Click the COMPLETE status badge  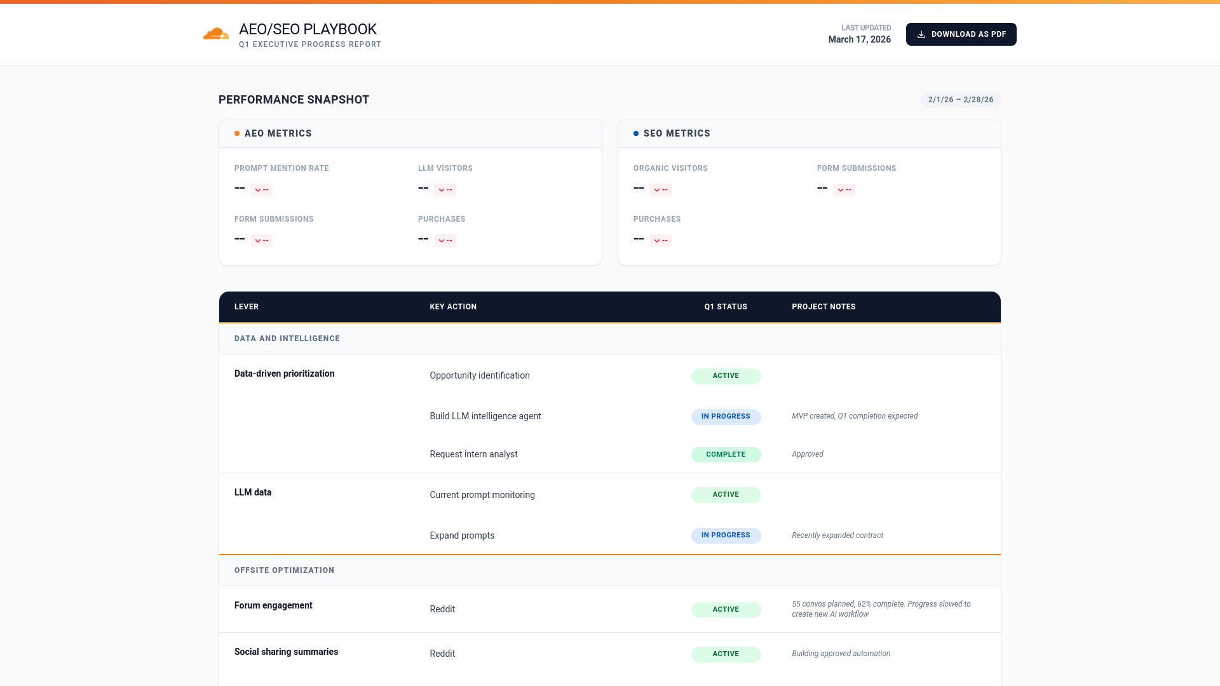click(726, 455)
